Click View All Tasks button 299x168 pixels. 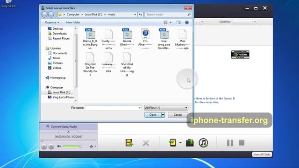pos(262,154)
